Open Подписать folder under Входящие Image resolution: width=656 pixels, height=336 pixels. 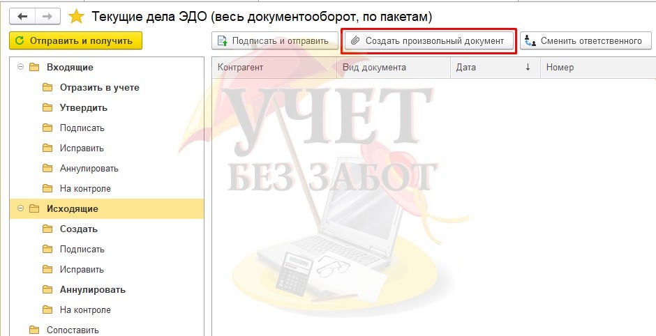(82, 128)
